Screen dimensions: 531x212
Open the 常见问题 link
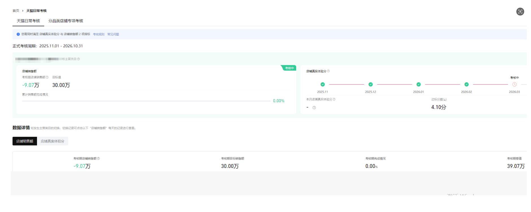(113, 34)
